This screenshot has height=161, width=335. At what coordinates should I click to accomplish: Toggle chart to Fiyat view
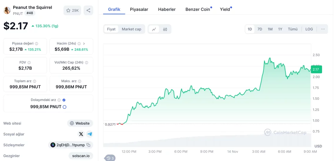coord(111,29)
